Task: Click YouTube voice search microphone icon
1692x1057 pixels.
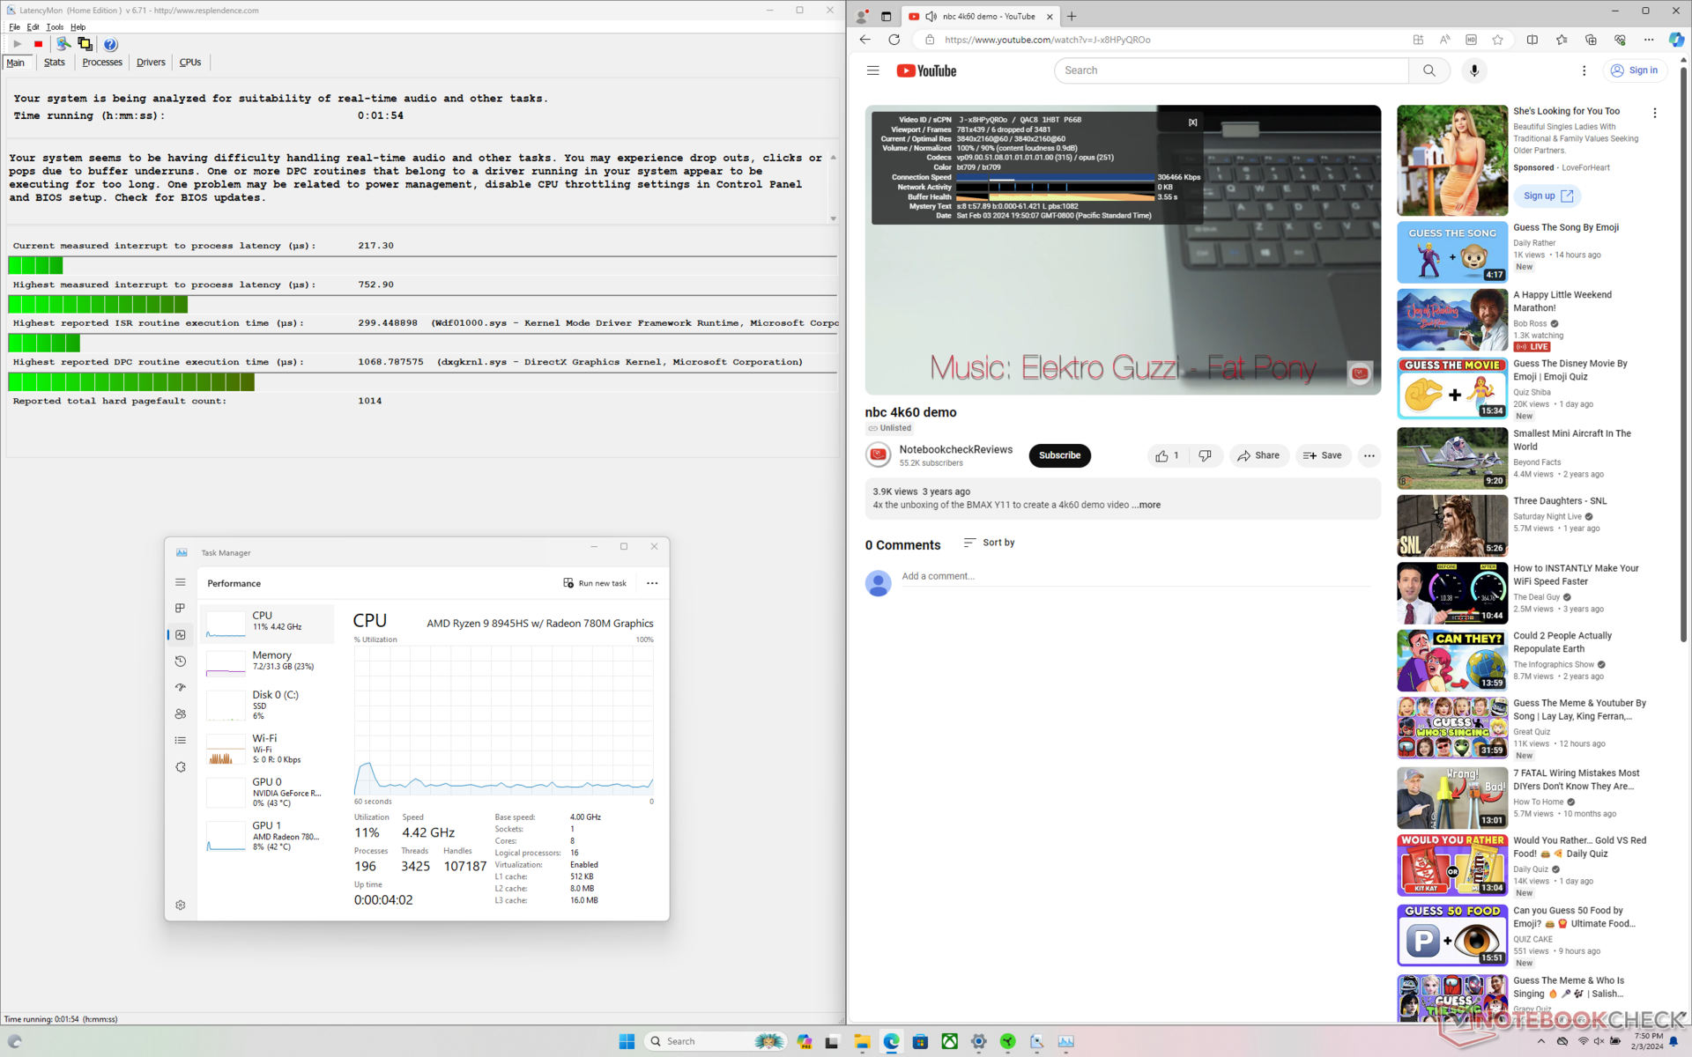Action: pos(1473,70)
